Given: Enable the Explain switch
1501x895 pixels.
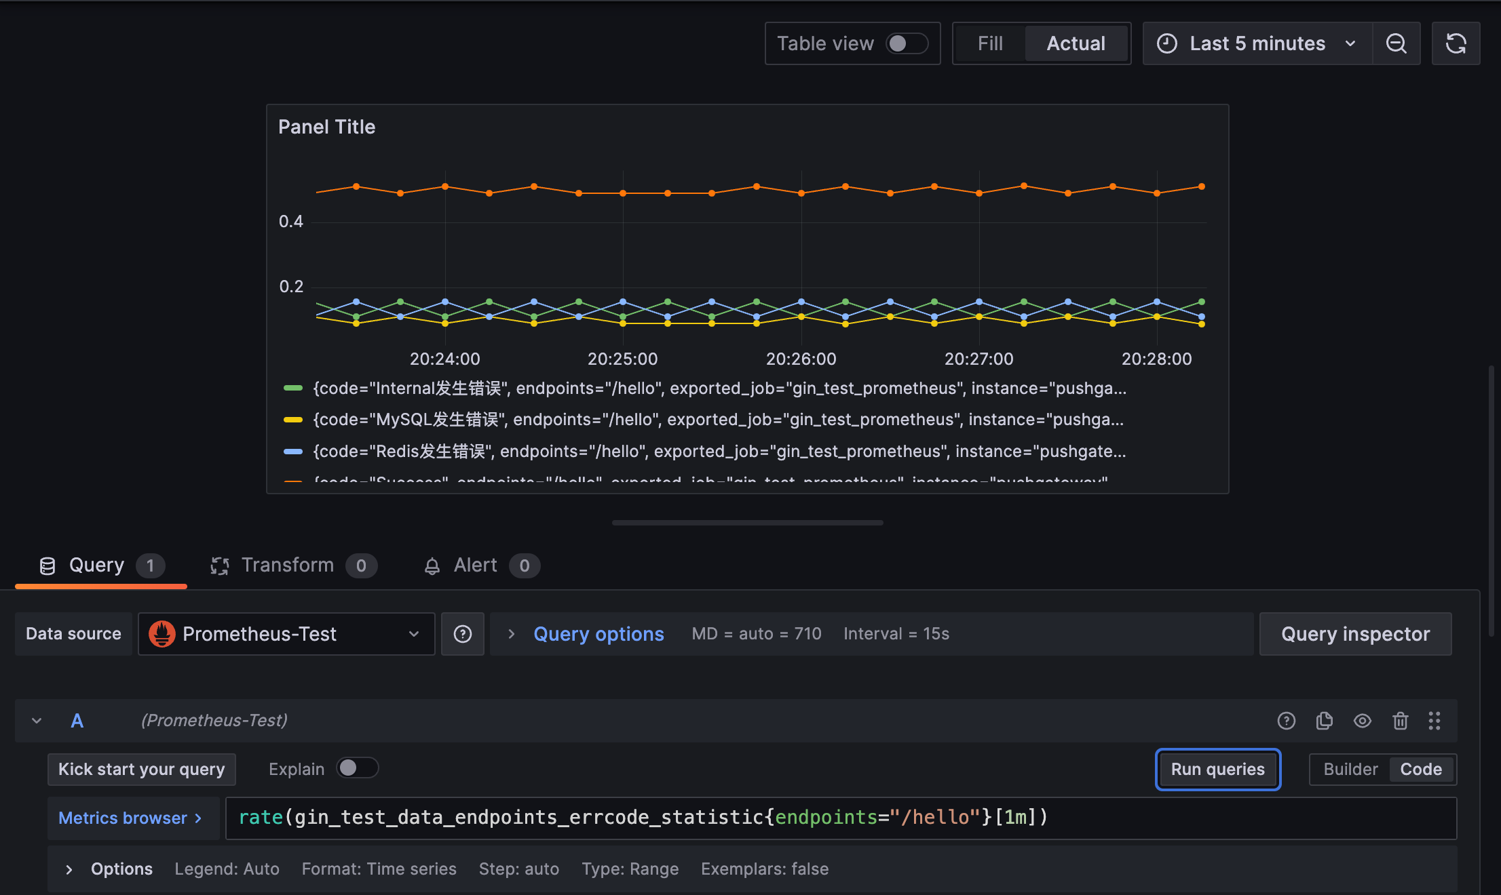Looking at the screenshot, I should pyautogui.click(x=358, y=768).
